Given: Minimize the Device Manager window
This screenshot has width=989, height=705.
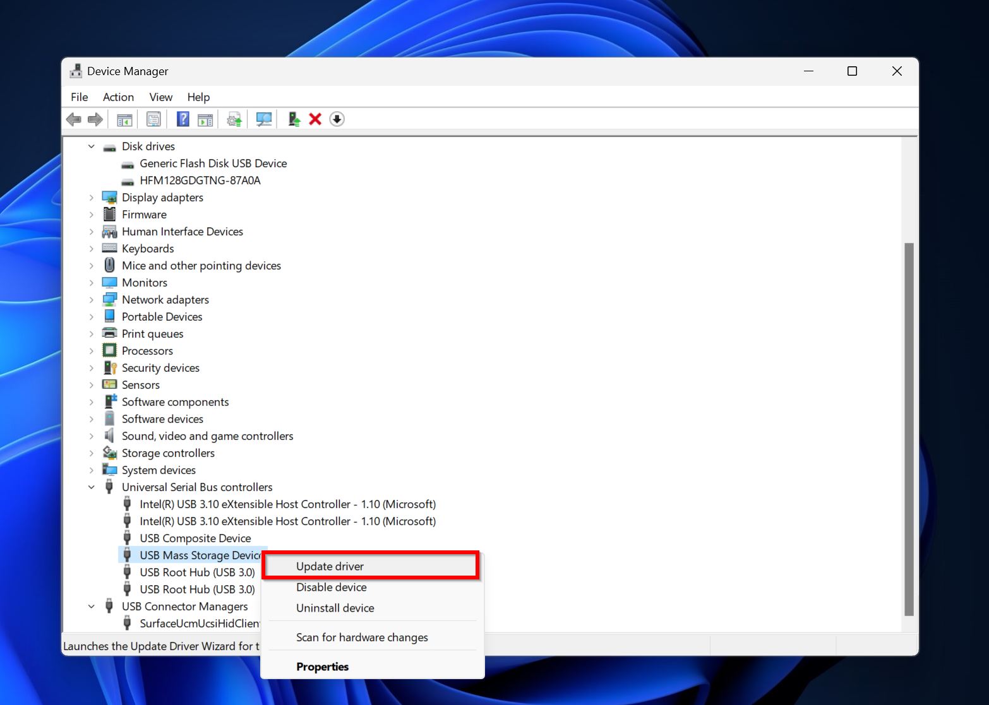Looking at the screenshot, I should tap(808, 71).
